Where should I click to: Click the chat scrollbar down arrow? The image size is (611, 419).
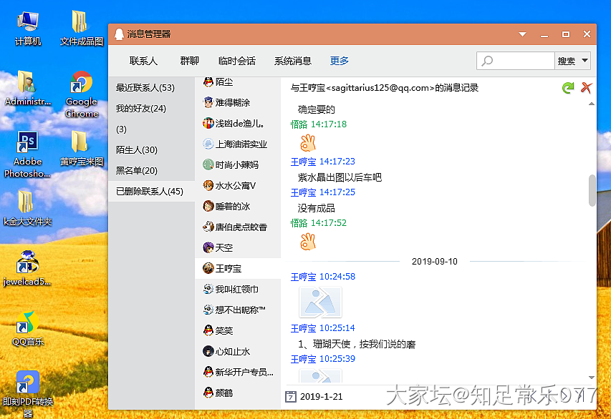tap(592, 378)
